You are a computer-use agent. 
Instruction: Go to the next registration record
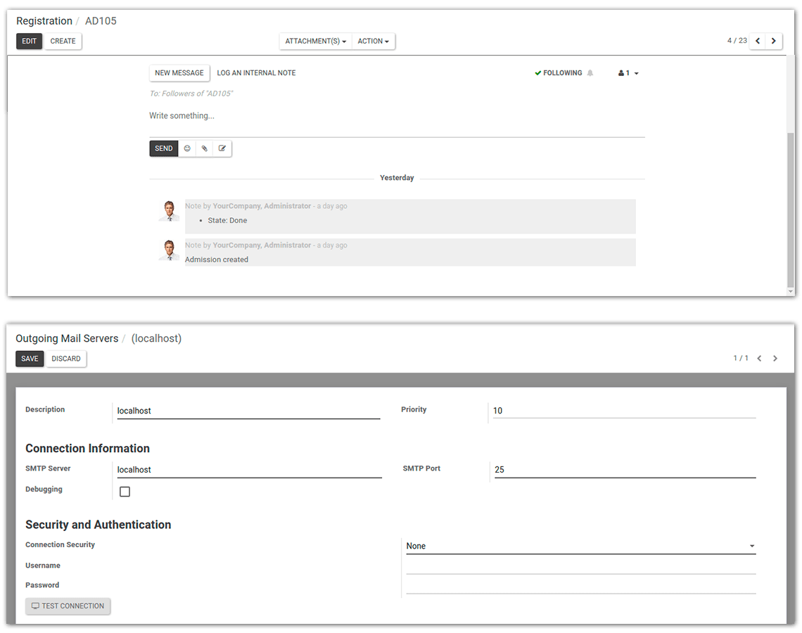[774, 41]
